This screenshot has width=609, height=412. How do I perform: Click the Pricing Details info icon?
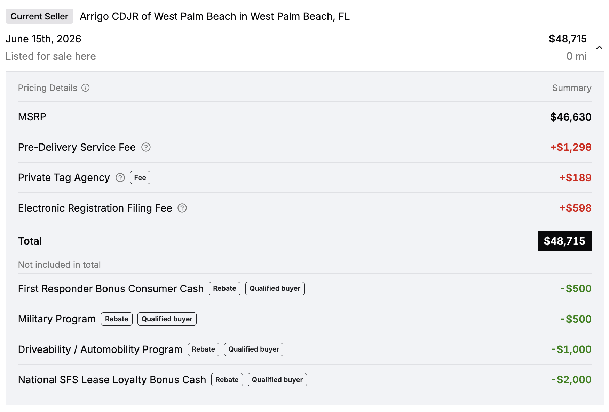pyautogui.click(x=86, y=88)
